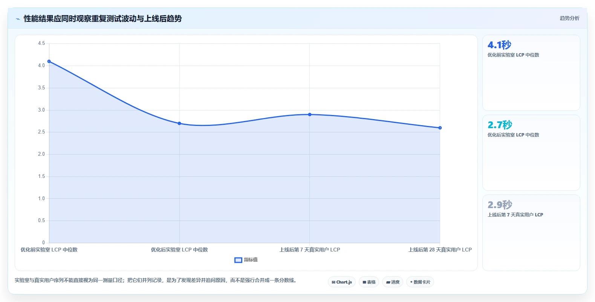
Task: Click the 2.9秒 metric value
Action: (500, 205)
